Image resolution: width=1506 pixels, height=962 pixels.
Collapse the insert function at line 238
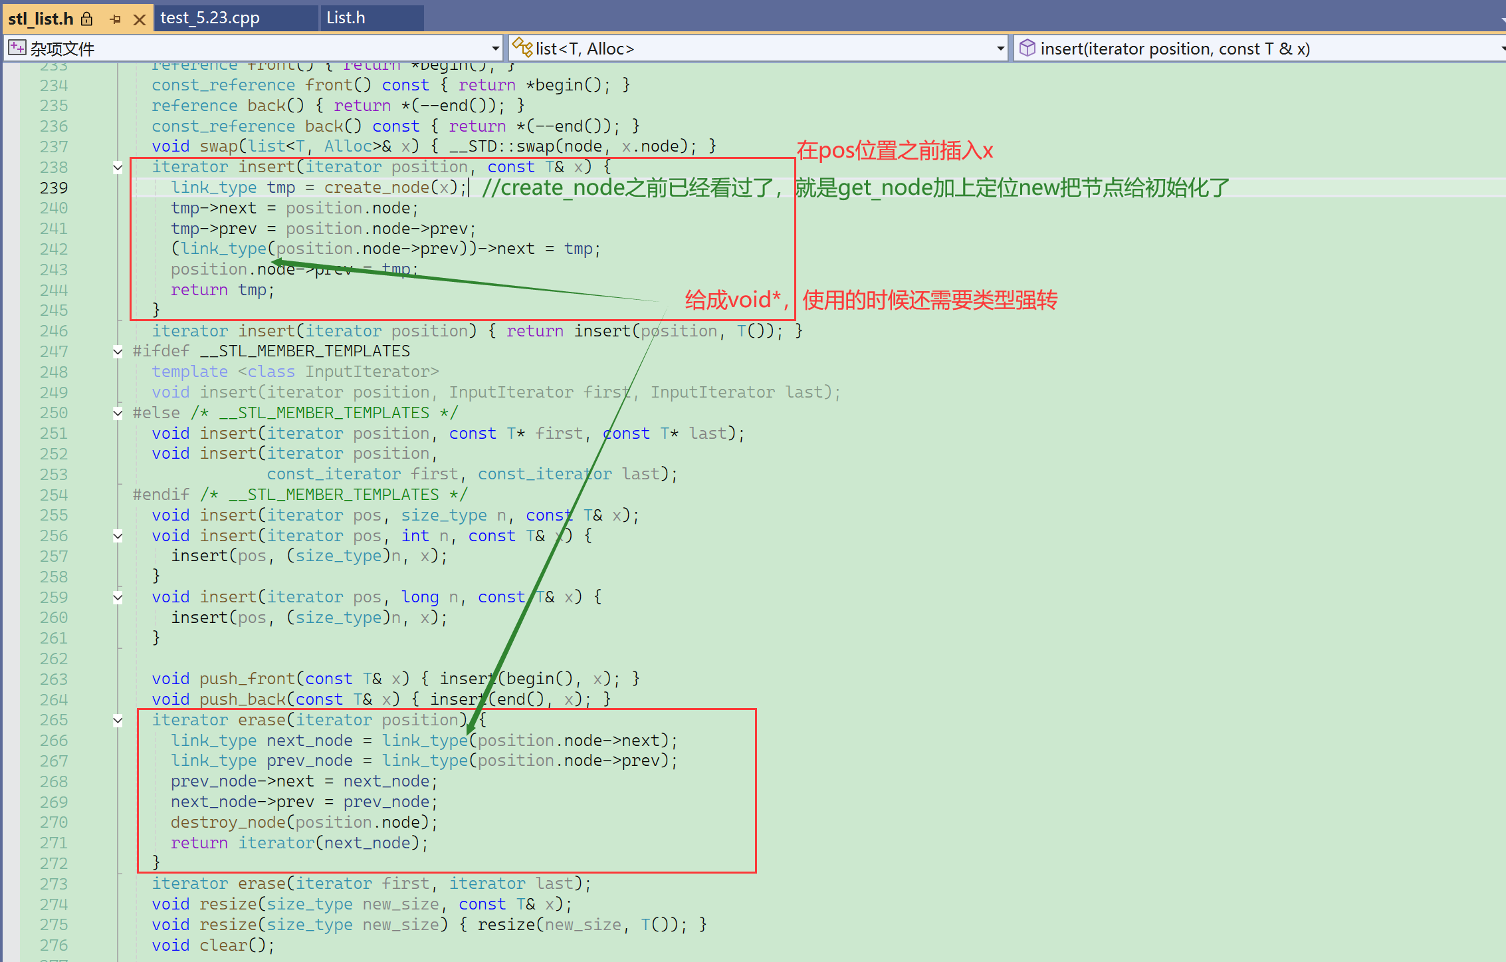tap(118, 168)
